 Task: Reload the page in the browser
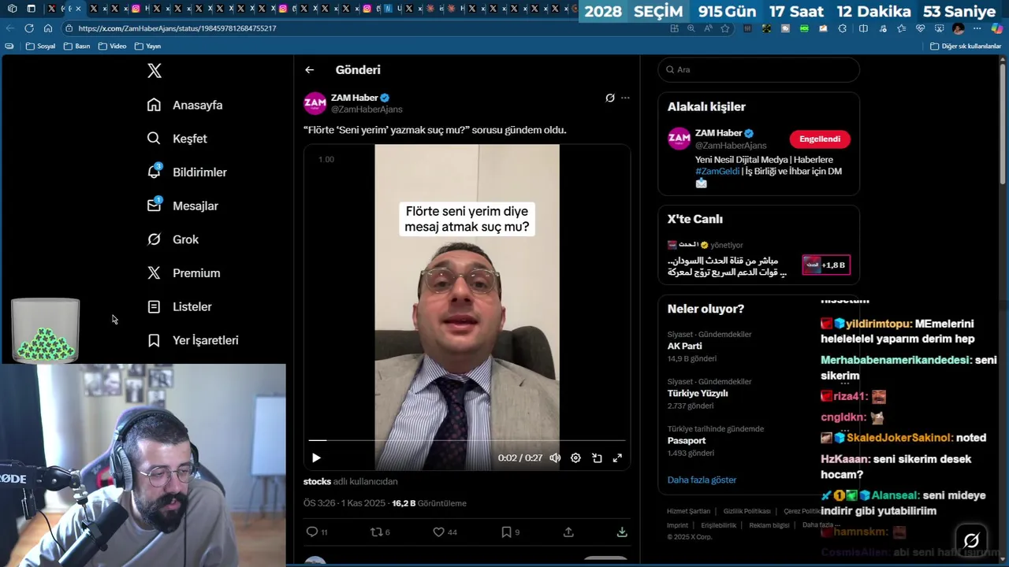pyautogui.click(x=29, y=28)
